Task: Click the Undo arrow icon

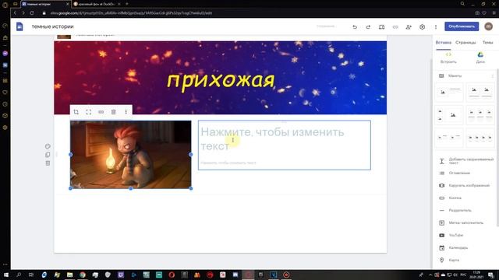Action: click(355, 27)
